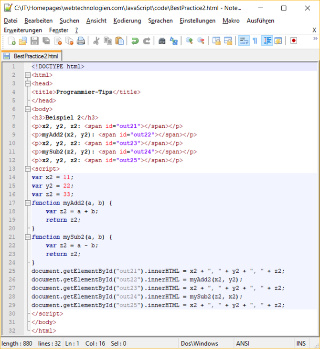Click the X close-document button in the menu bar
This screenshot has width=320, height=349.
coord(314,30)
